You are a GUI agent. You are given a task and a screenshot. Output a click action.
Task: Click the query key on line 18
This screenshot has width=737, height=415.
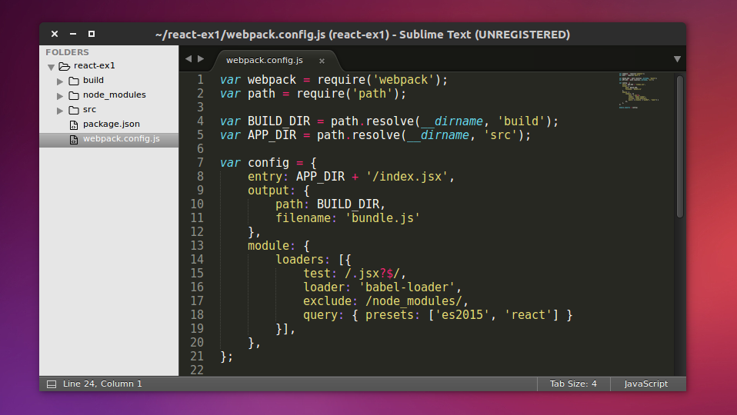(x=320, y=314)
